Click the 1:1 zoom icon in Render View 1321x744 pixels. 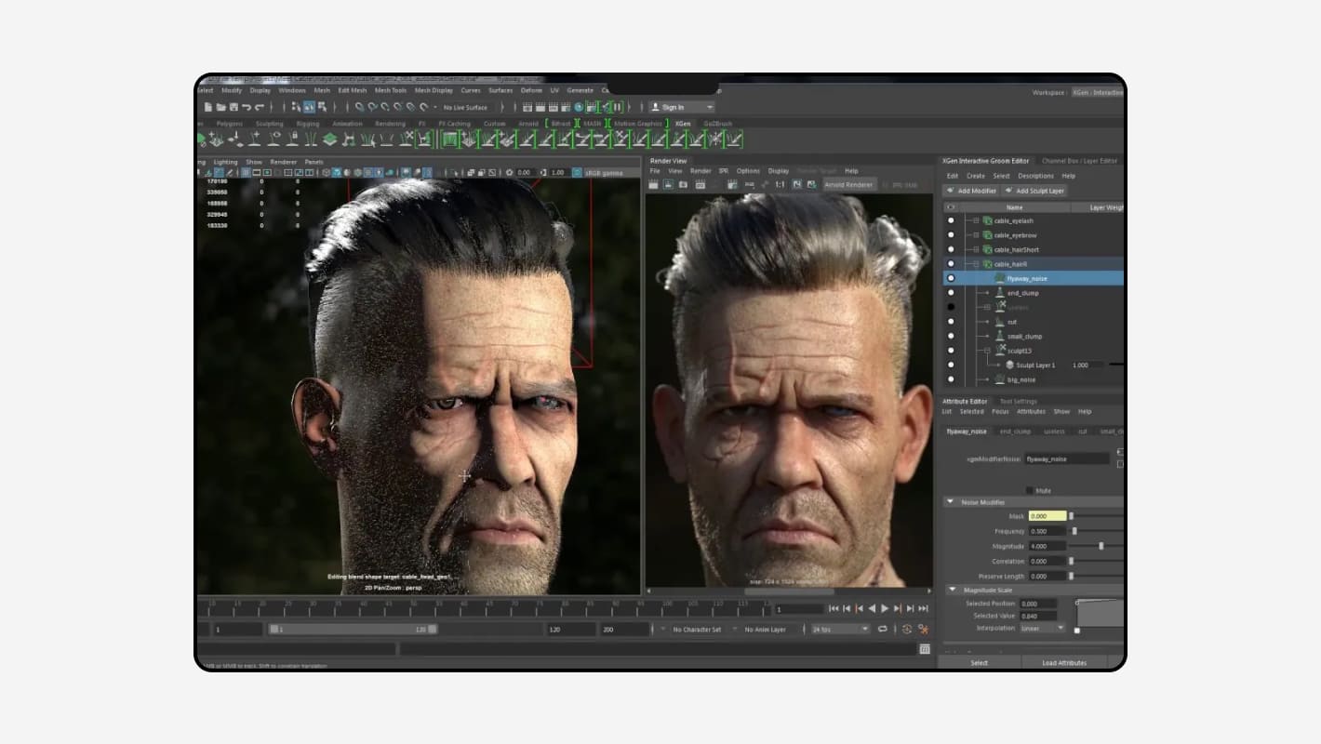[781, 182]
